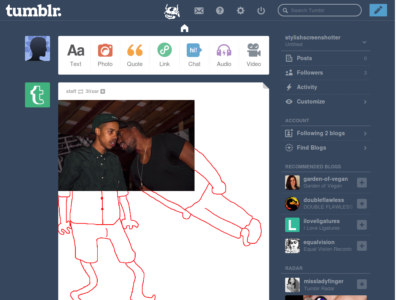This screenshot has width=400, height=300.
Task: Follow garden-of-vegan blog
Action: (x=362, y=182)
